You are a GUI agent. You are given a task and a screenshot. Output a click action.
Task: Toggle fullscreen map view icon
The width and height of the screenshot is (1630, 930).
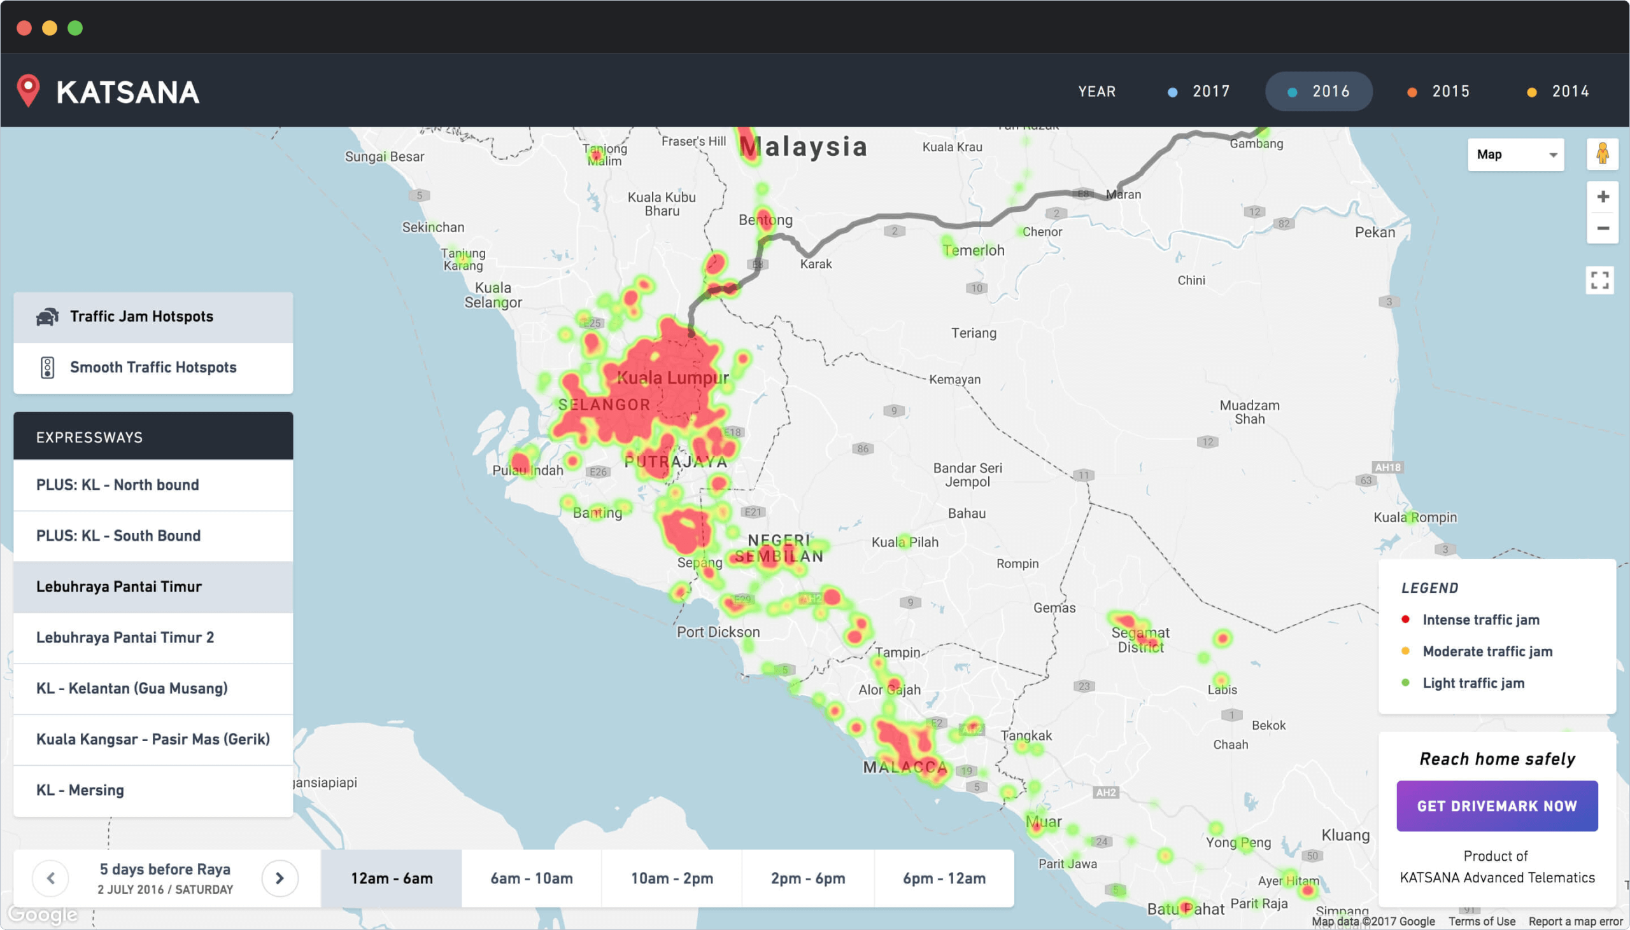click(1599, 280)
